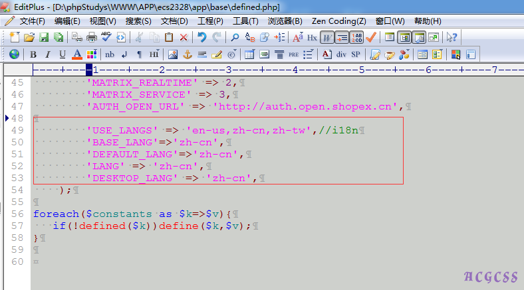Run the spell check (ABC) icon

[x=106, y=37]
